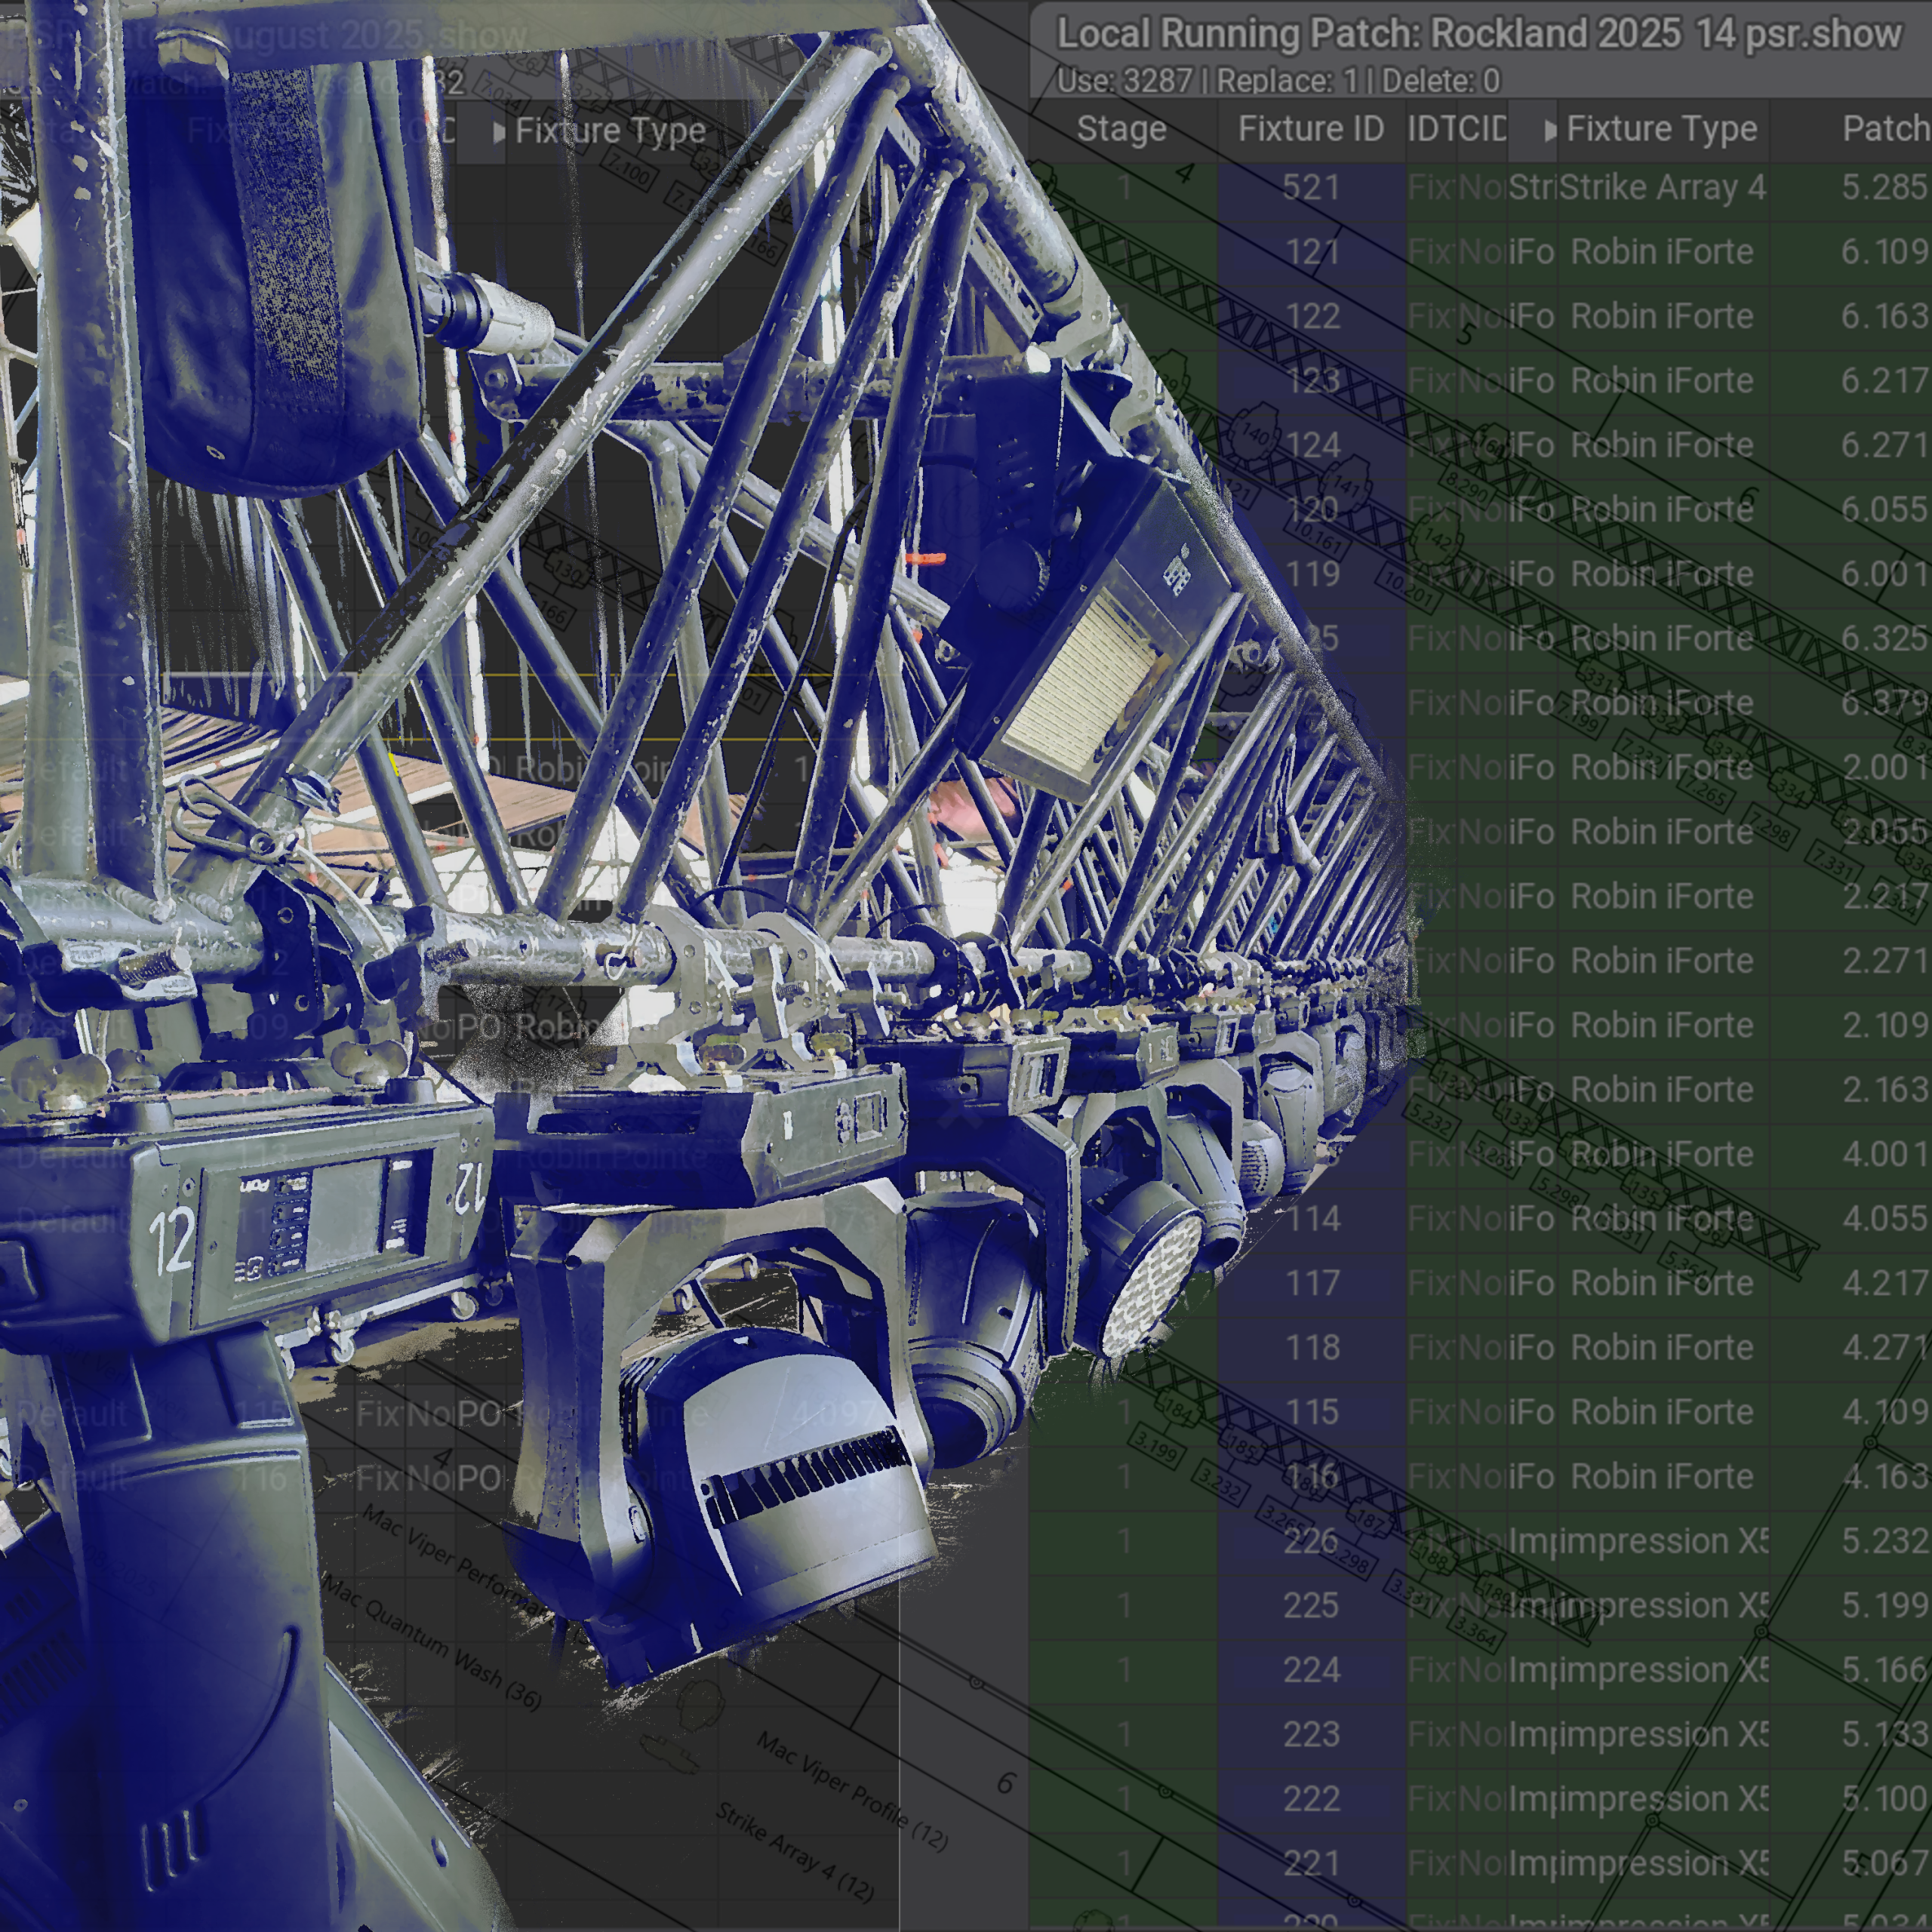The width and height of the screenshot is (1932, 1932).
Task: Click fixture symbol 141 on the plot
Action: click(x=1346, y=486)
